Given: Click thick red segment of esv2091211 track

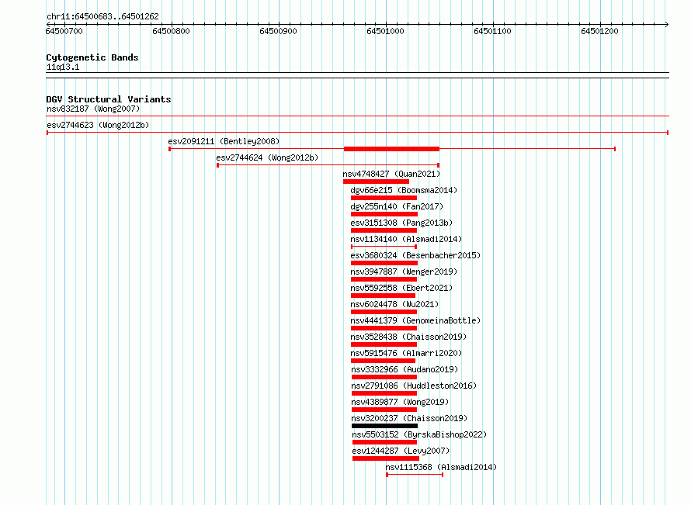Looking at the screenshot, I should point(392,149).
